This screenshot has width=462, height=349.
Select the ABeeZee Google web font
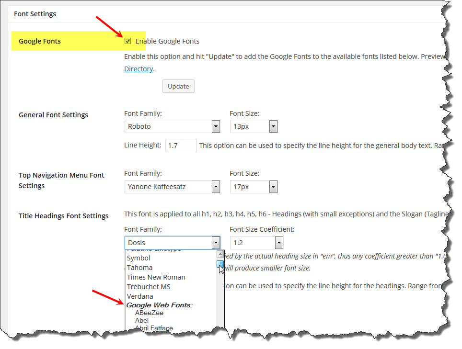click(x=149, y=313)
